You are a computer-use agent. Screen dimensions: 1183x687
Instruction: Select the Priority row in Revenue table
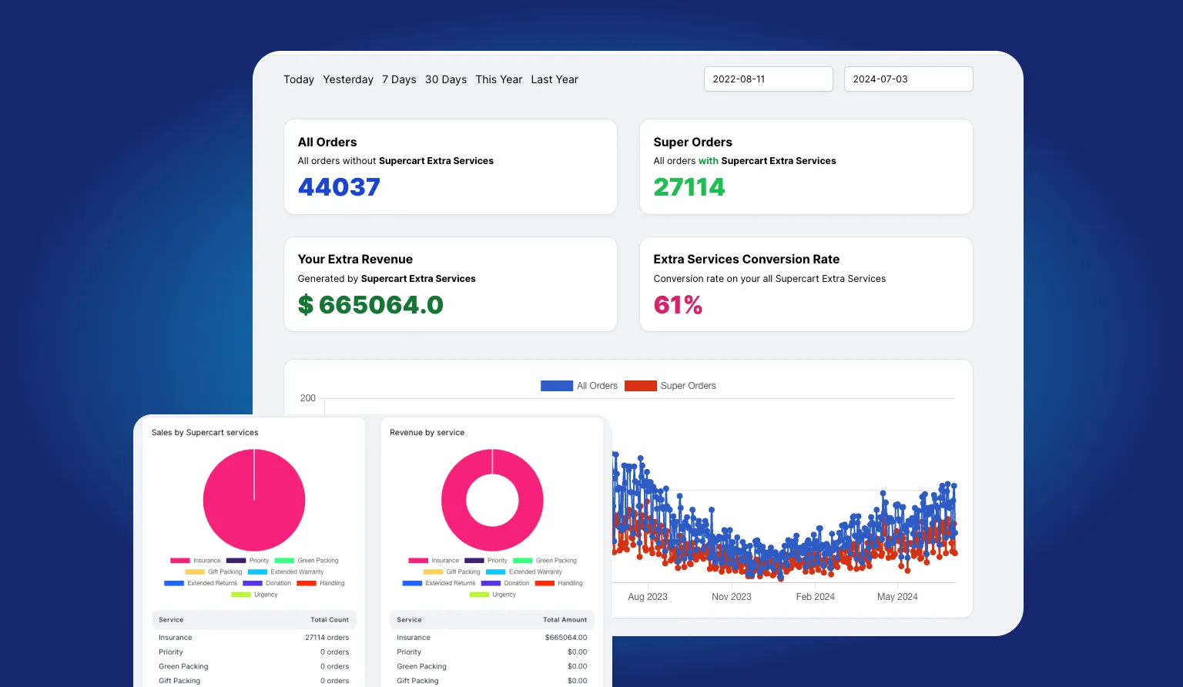(492, 652)
